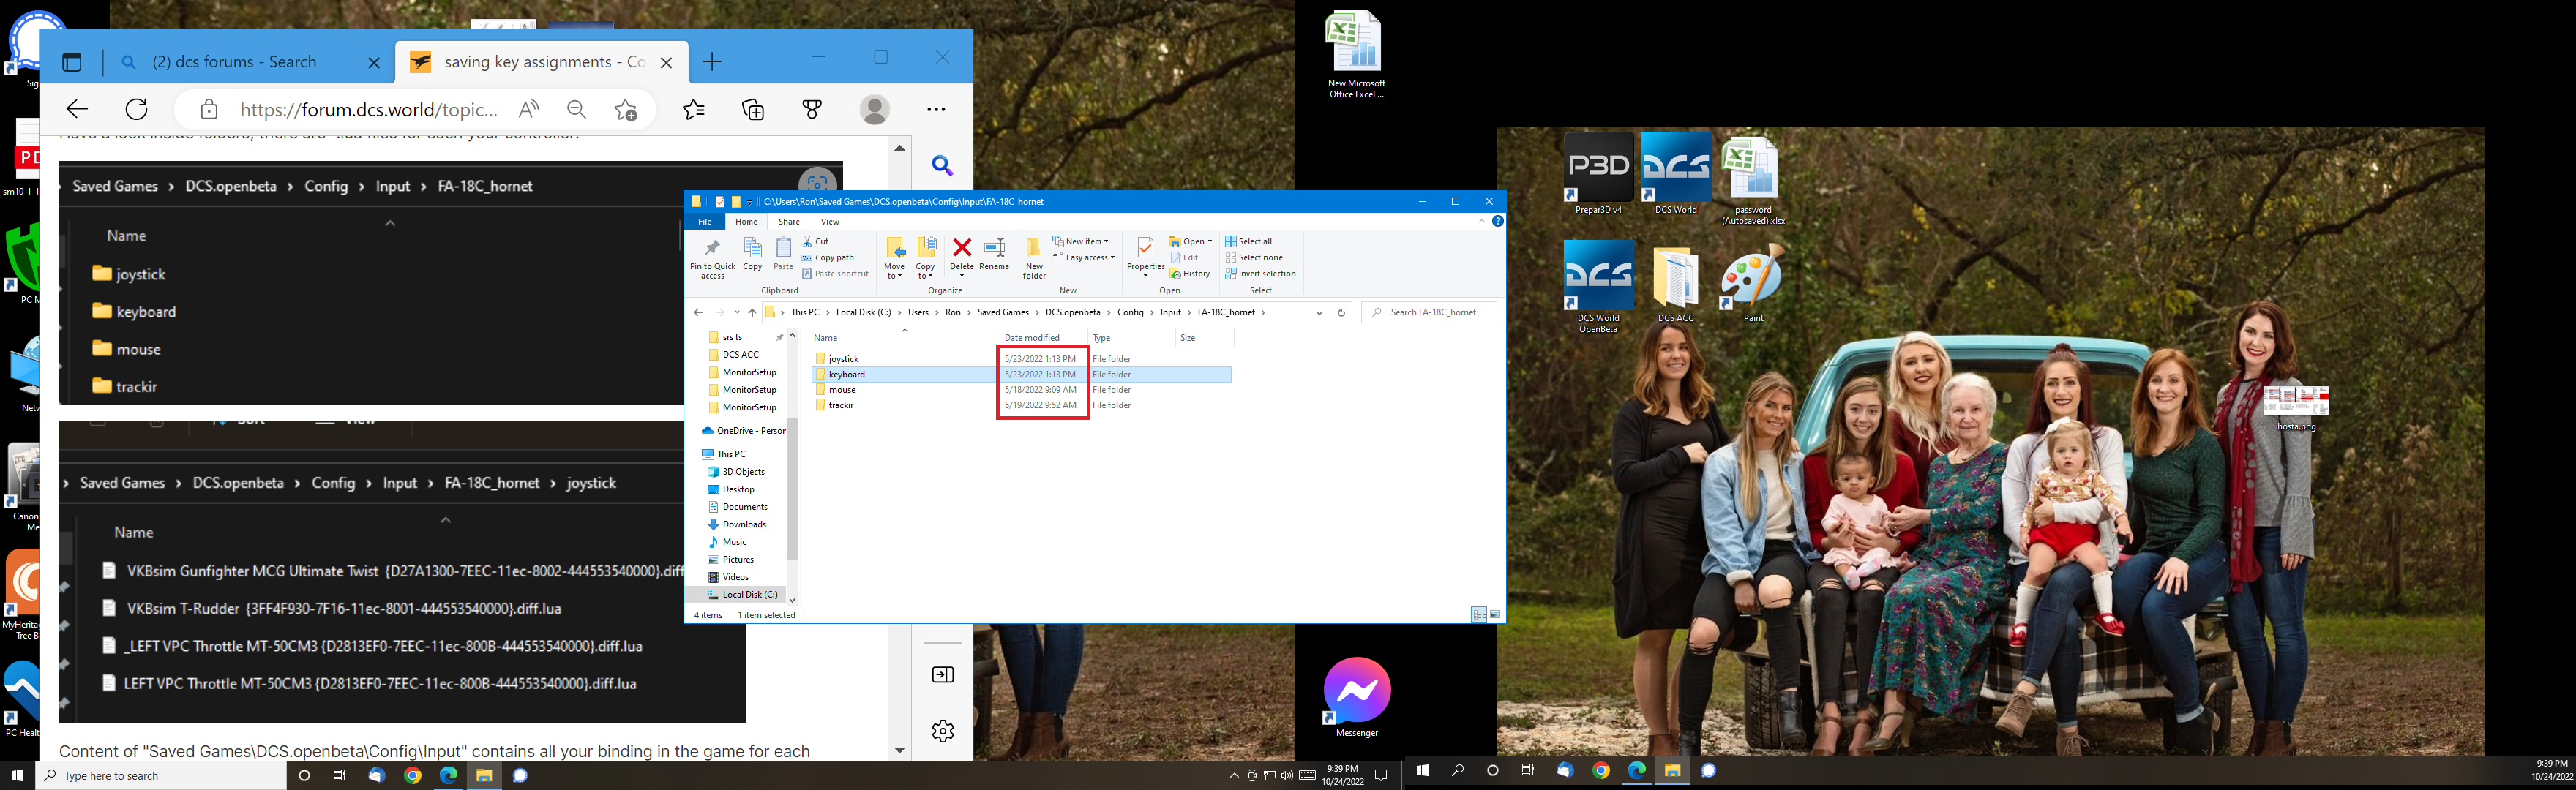Image resolution: width=2576 pixels, height=790 pixels.
Task: Click Copy path in the Clipboard group
Action: point(828,257)
